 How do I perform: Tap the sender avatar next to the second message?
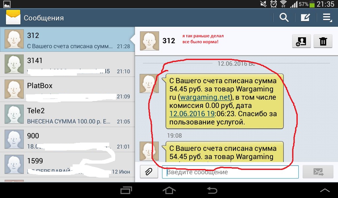pos(149,151)
